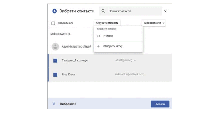The height and width of the screenshot is (113, 202).
Task: Clear selection with the bottom X icon
Action: [53, 104]
